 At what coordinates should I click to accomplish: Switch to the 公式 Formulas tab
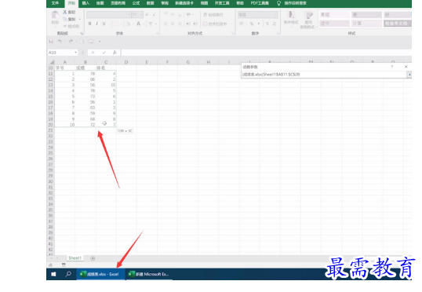click(x=136, y=3)
